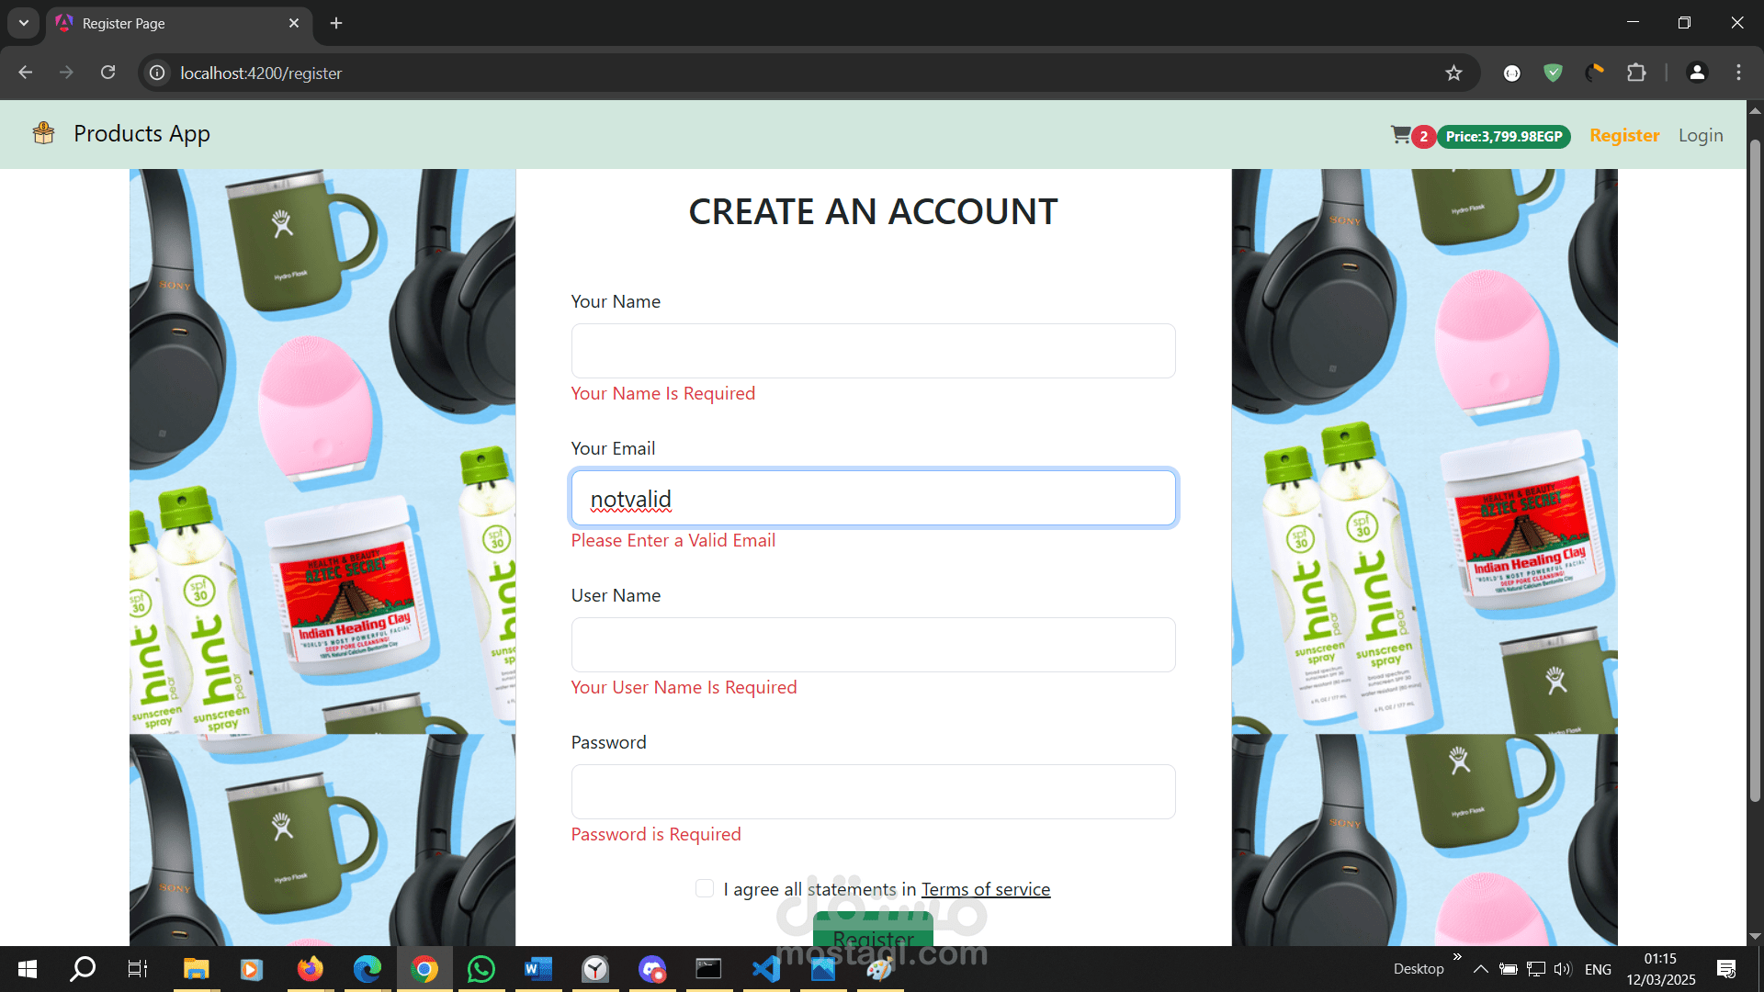Screen dimensions: 1764x992
Task: Click the Products App logo icon
Action: click(x=43, y=134)
